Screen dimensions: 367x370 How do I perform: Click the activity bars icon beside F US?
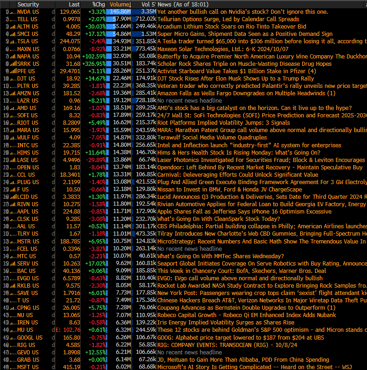13,190
